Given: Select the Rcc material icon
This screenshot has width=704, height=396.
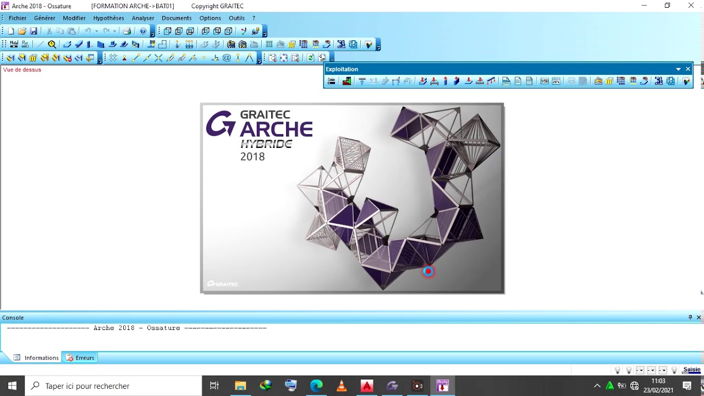Looking at the screenshot, I should (25, 44).
